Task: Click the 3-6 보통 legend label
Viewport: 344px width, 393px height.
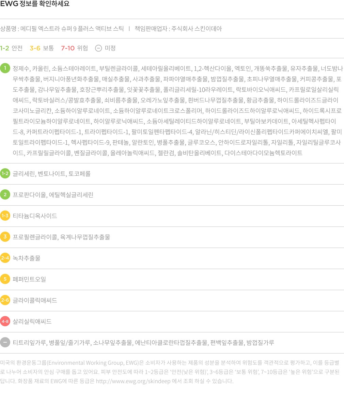Action: [42, 48]
